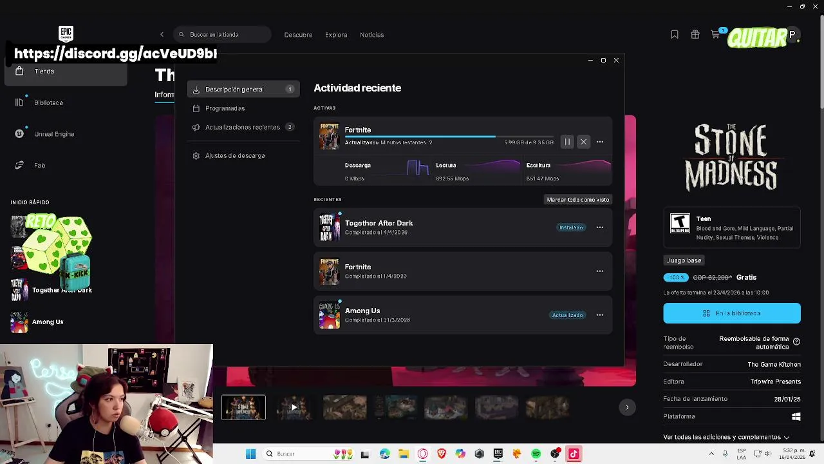824x464 pixels.
Task: Open Spotify from the taskbar
Action: coord(536,454)
